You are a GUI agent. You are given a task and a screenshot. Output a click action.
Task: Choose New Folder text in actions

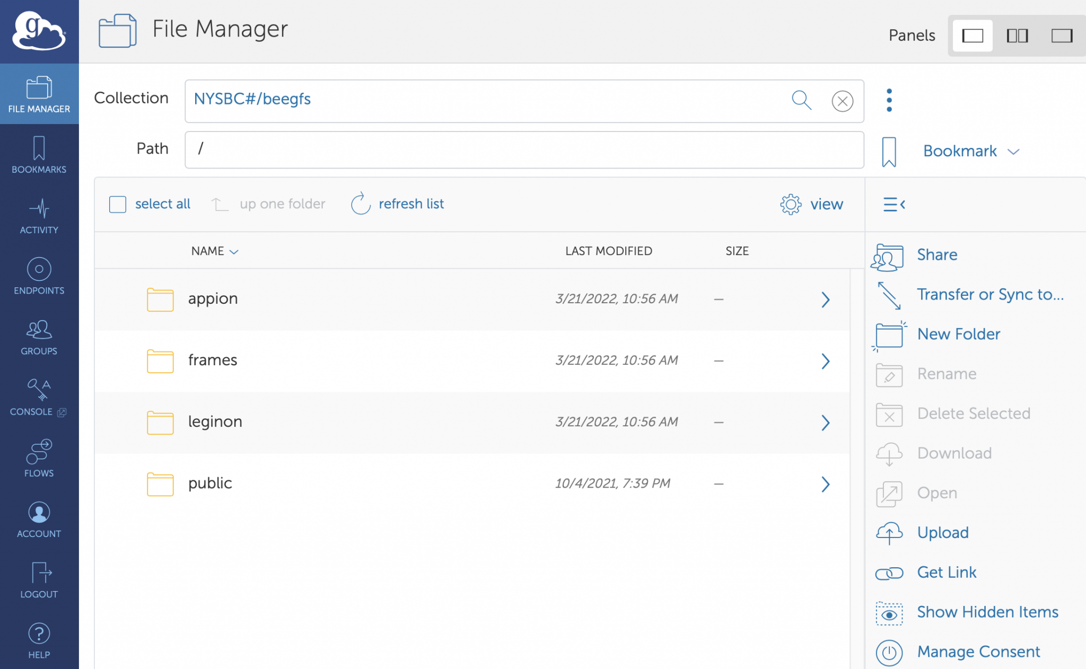pos(959,334)
